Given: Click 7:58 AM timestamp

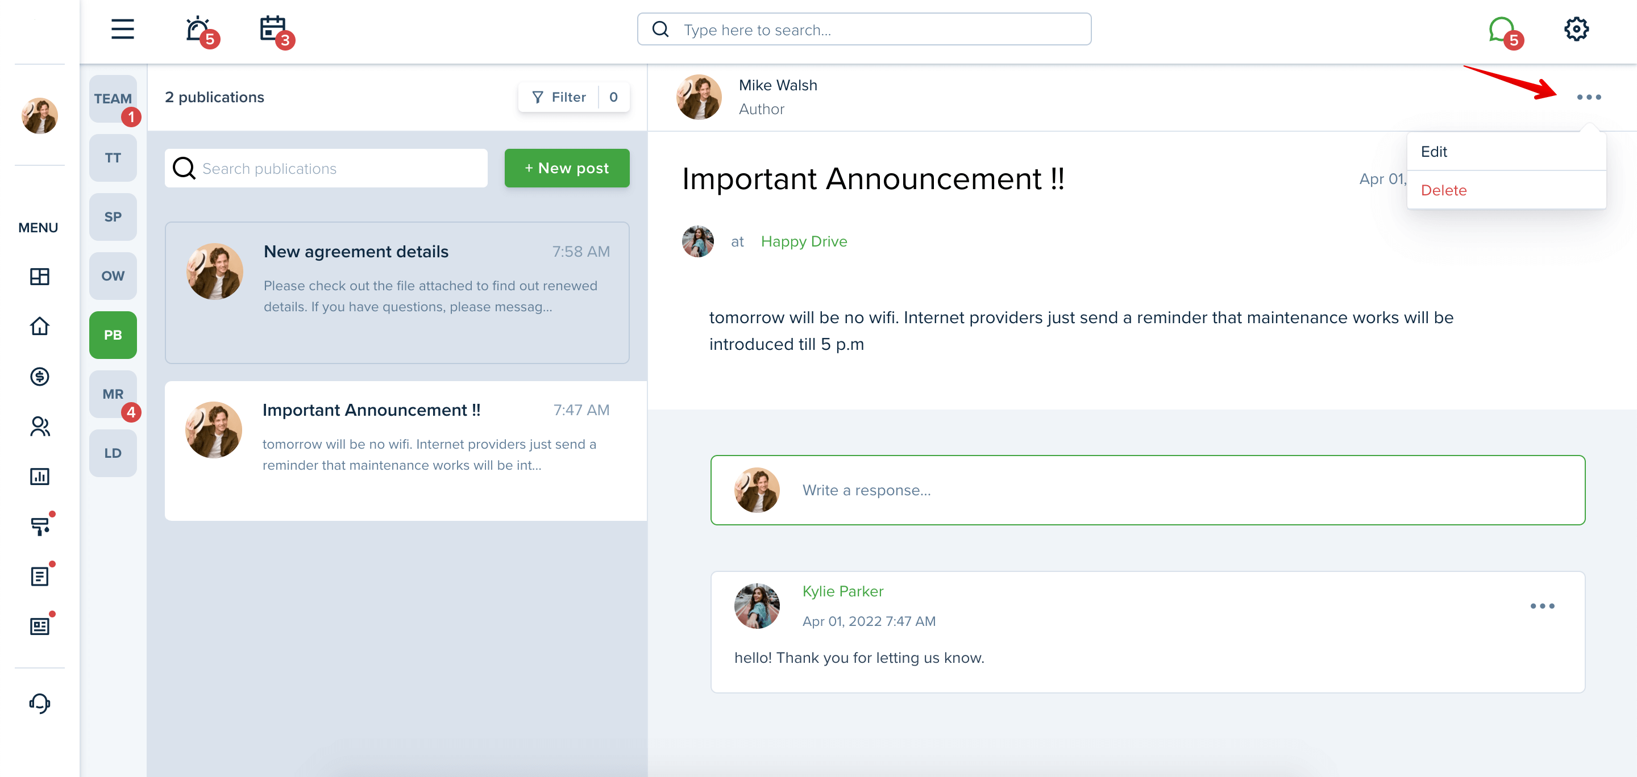Looking at the screenshot, I should (581, 252).
